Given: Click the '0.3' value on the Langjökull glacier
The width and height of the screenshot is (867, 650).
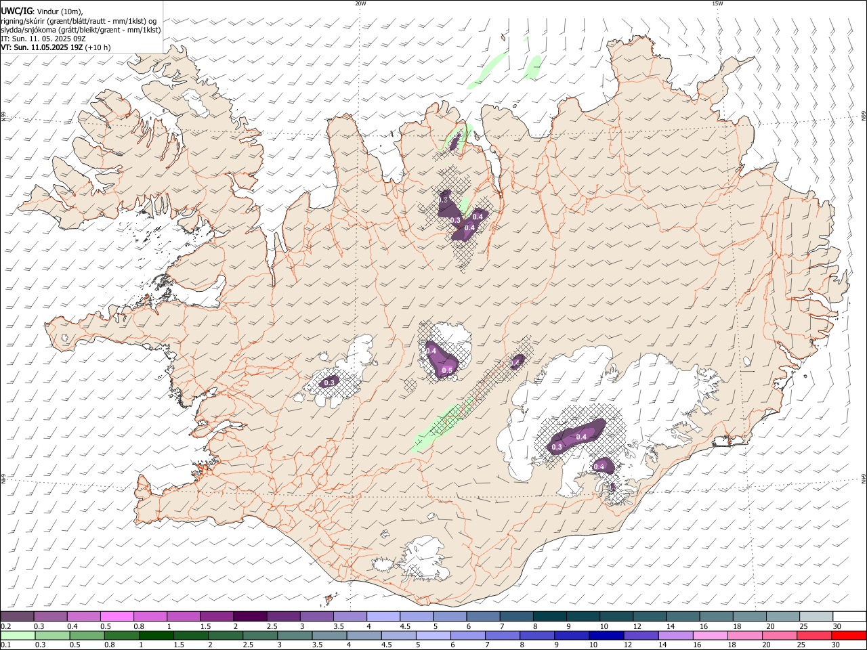Looking at the screenshot, I should pos(330,383).
